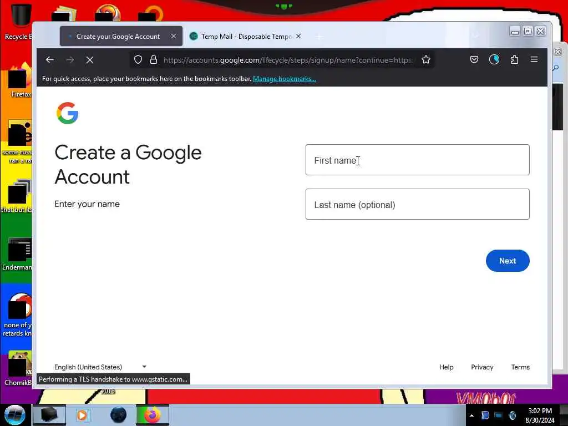568x426 pixels.
Task: Open the Manage bookmarks link
Action: pyautogui.click(x=285, y=79)
